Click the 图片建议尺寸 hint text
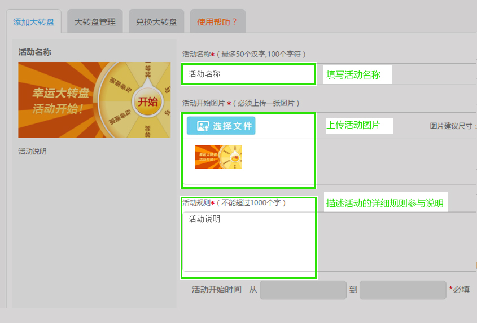This screenshot has height=323, width=477. point(451,126)
